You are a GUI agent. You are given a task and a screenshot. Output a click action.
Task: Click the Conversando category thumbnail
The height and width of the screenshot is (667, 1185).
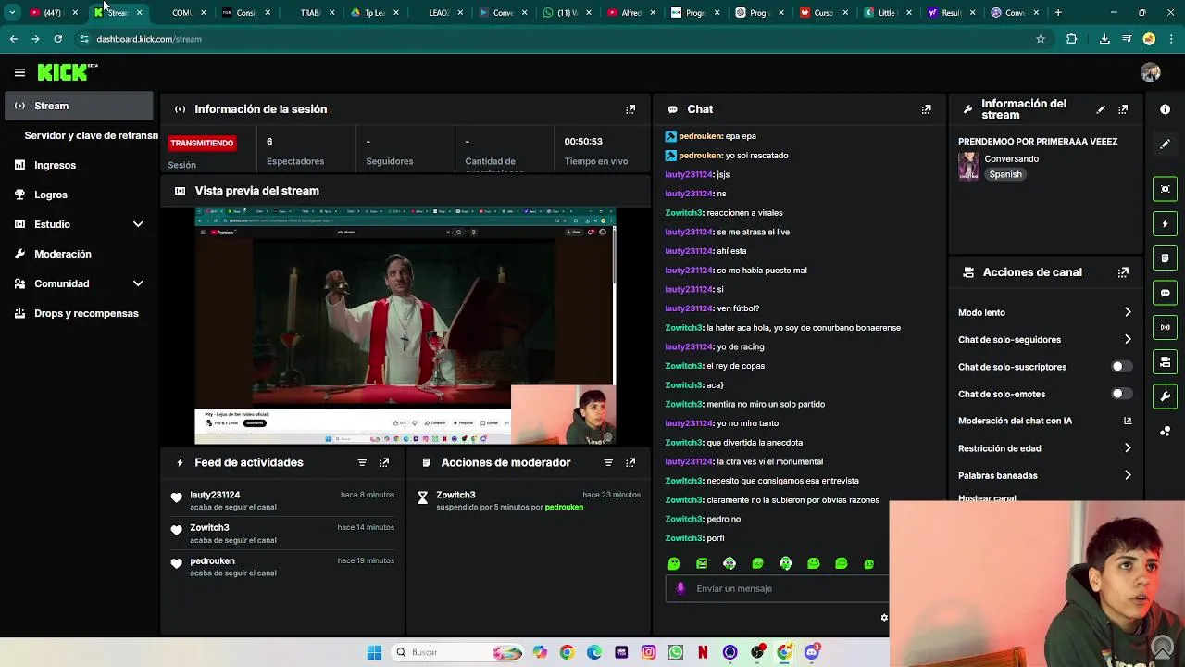point(968,167)
